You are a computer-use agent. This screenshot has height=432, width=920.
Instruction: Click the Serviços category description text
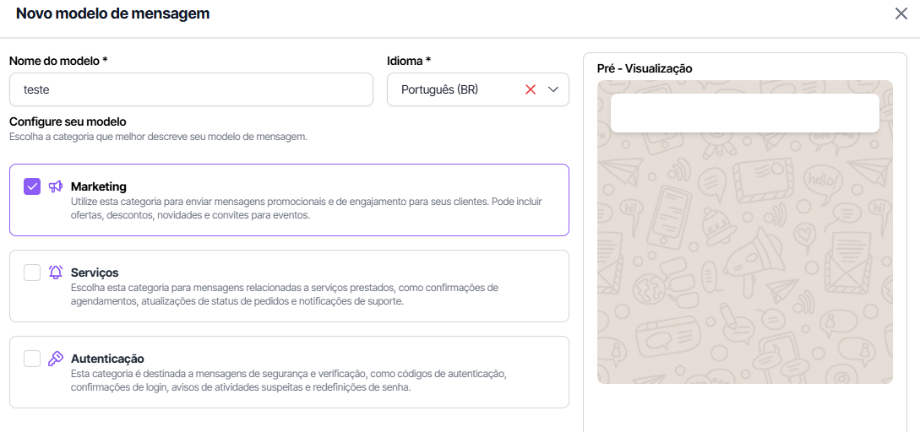(284, 294)
